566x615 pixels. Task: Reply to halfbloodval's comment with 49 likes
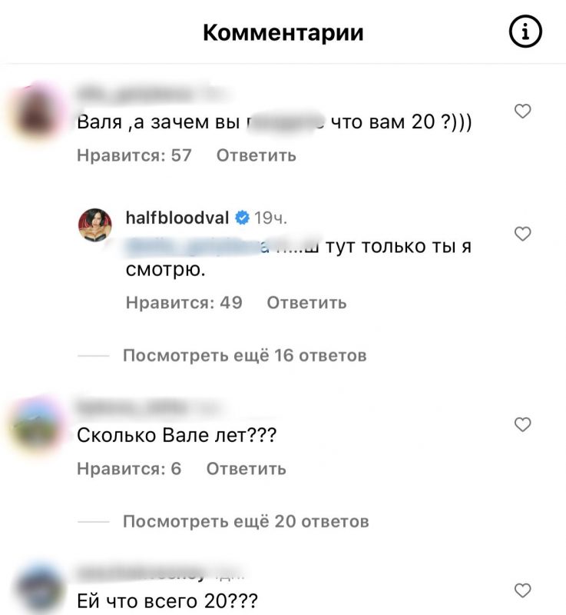306,303
